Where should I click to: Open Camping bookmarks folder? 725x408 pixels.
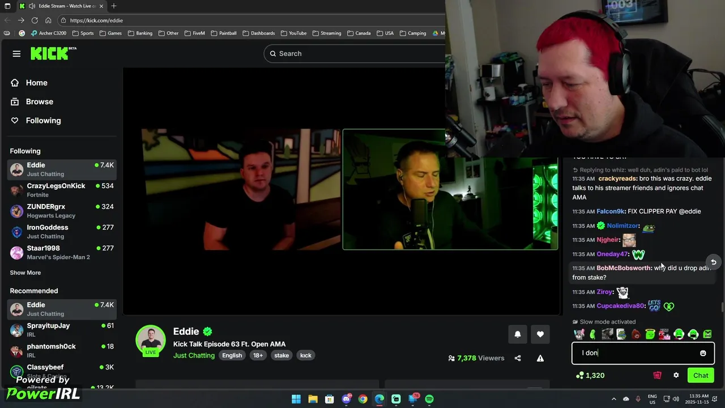[x=412, y=33]
